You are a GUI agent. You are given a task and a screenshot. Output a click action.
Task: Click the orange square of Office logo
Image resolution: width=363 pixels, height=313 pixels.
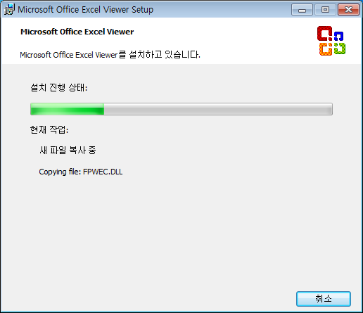(326, 49)
